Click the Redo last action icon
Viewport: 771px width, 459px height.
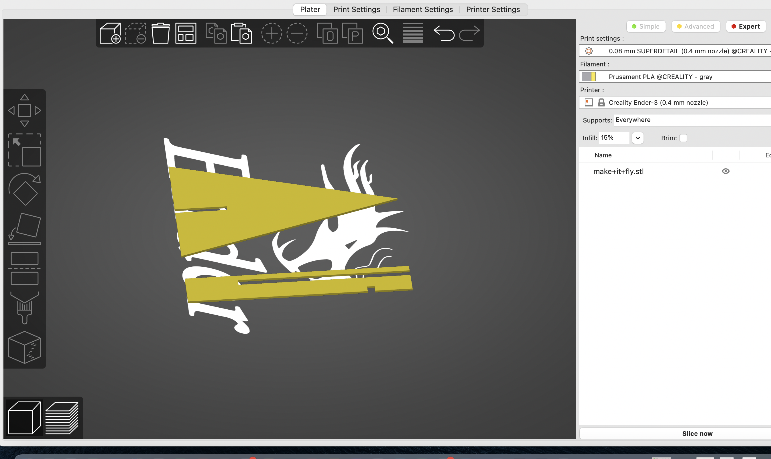469,34
